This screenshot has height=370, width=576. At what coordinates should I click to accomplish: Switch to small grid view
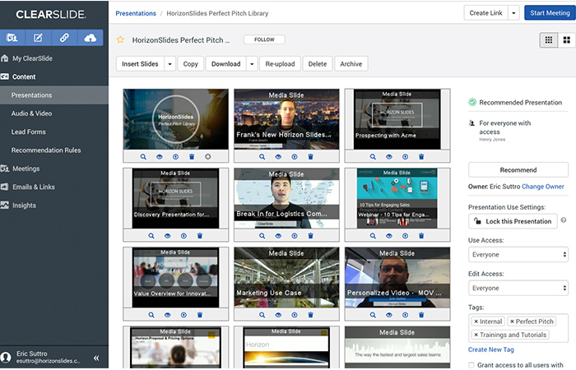click(549, 40)
